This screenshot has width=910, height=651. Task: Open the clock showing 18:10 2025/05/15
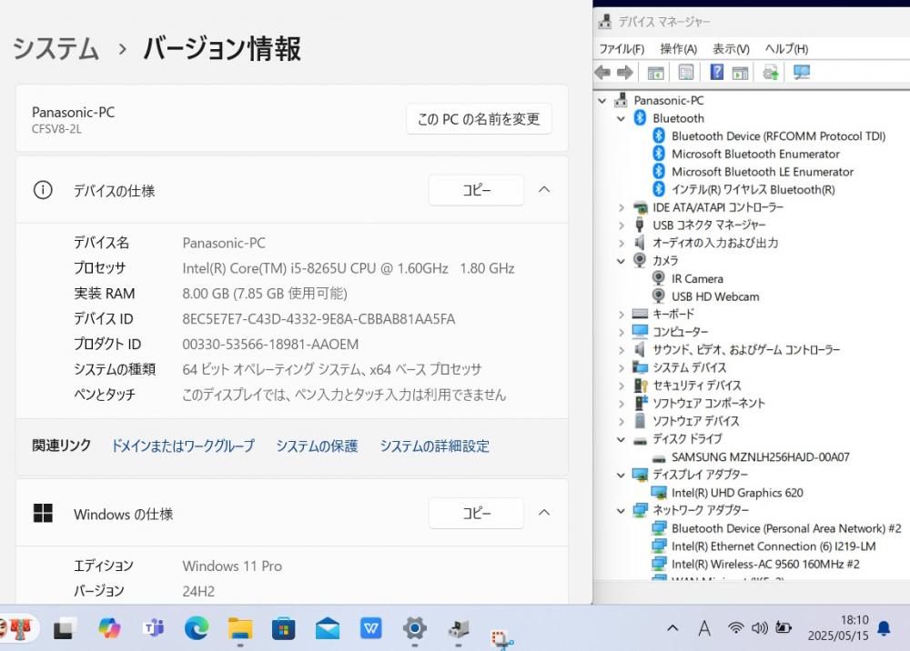[838, 627]
